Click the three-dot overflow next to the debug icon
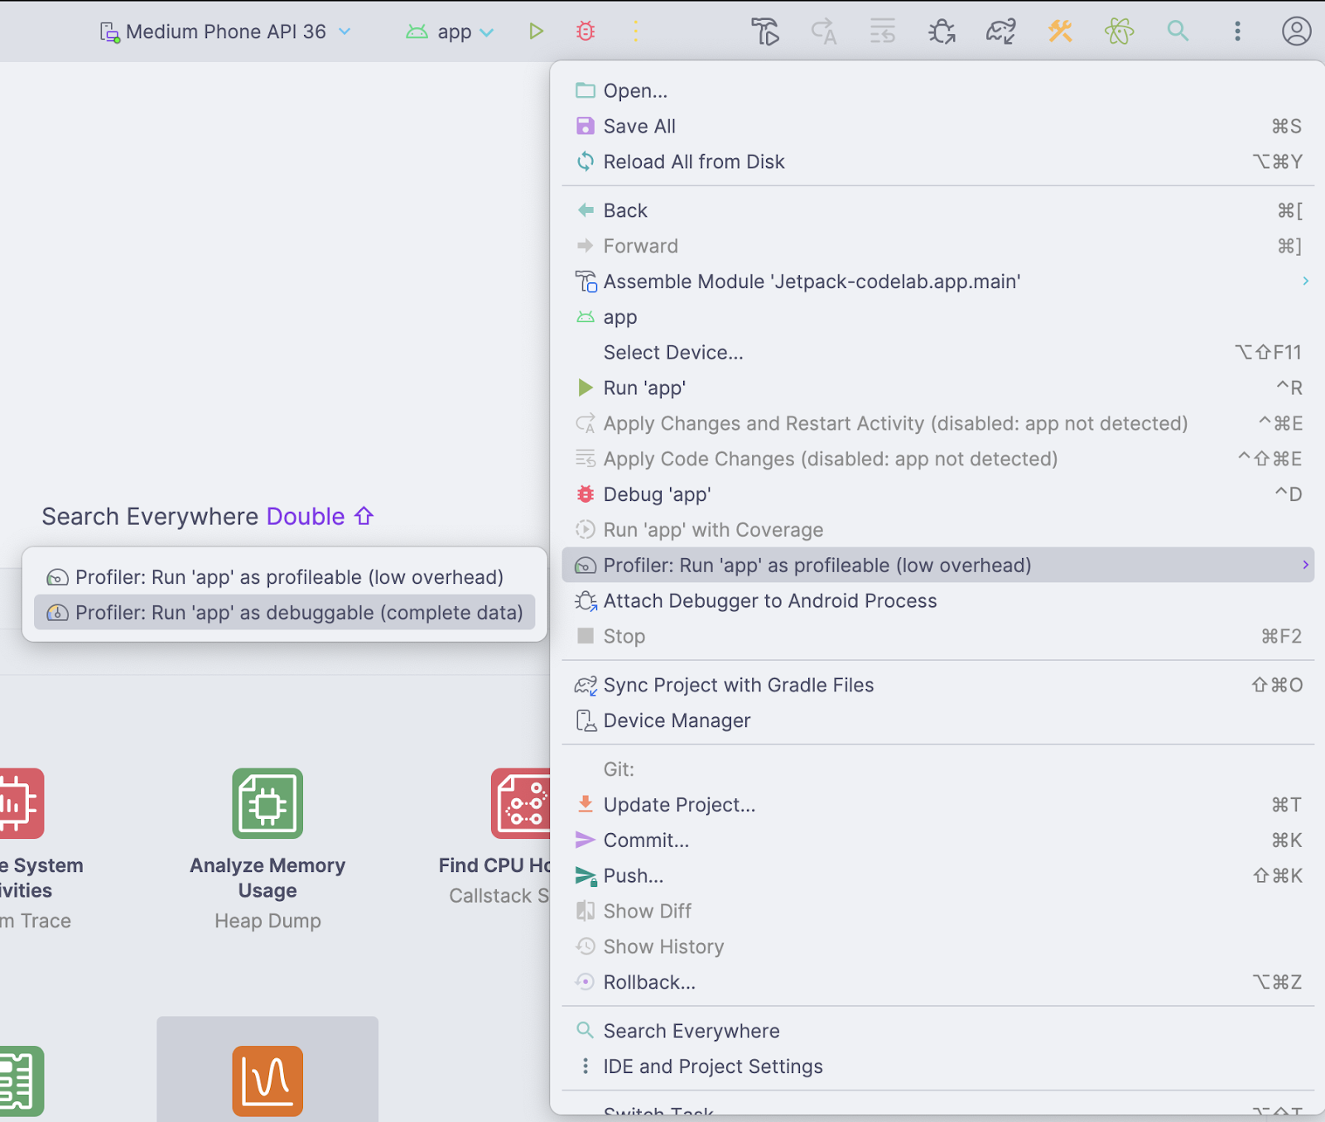Screen dimensions: 1325x1122 click(x=636, y=31)
